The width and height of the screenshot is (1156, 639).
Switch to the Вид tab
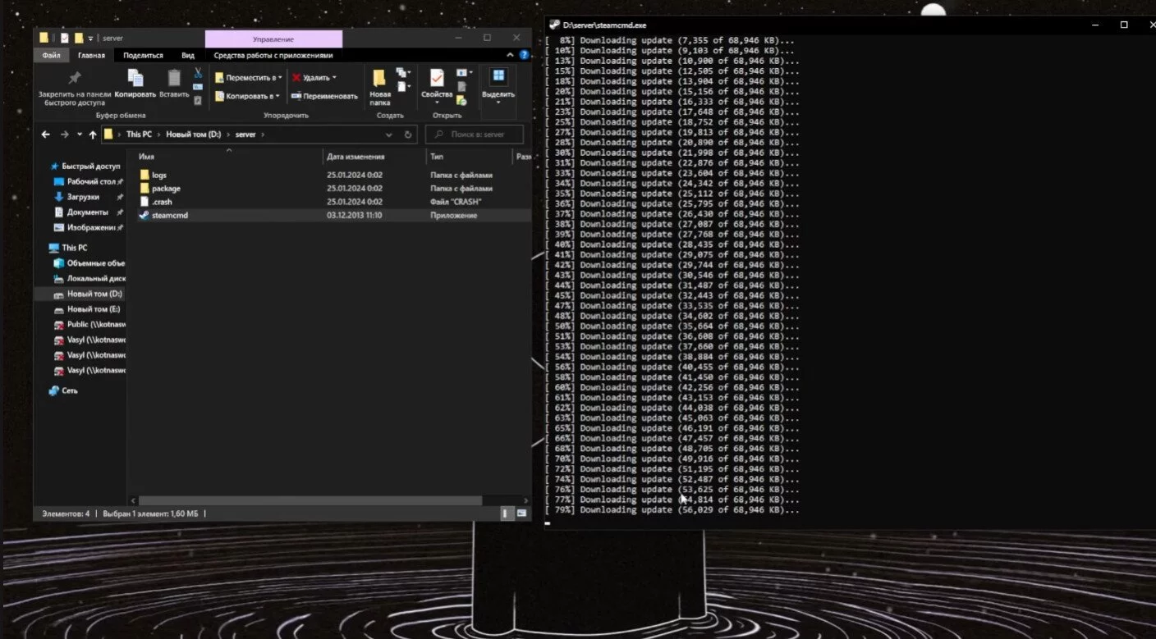[188, 56]
